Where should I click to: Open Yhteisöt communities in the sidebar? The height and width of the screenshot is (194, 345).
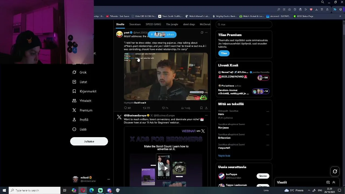point(82,101)
